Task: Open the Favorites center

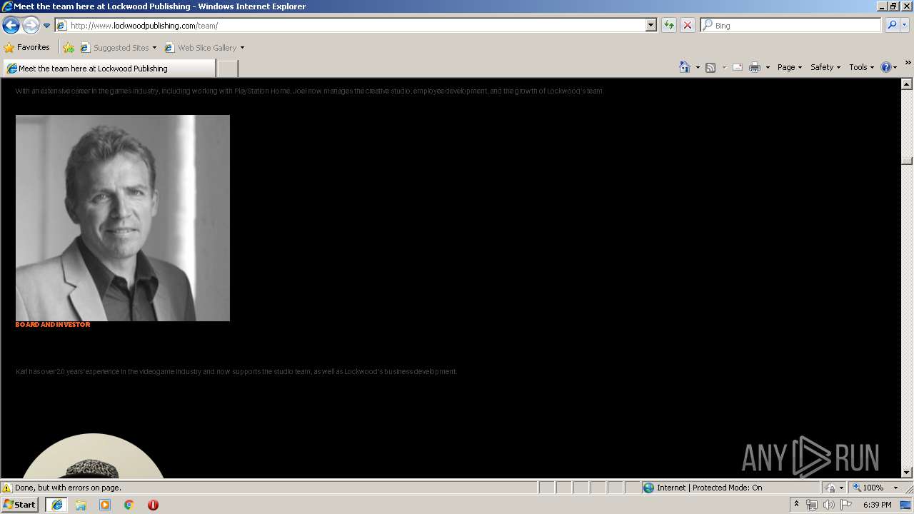Action: [x=27, y=48]
